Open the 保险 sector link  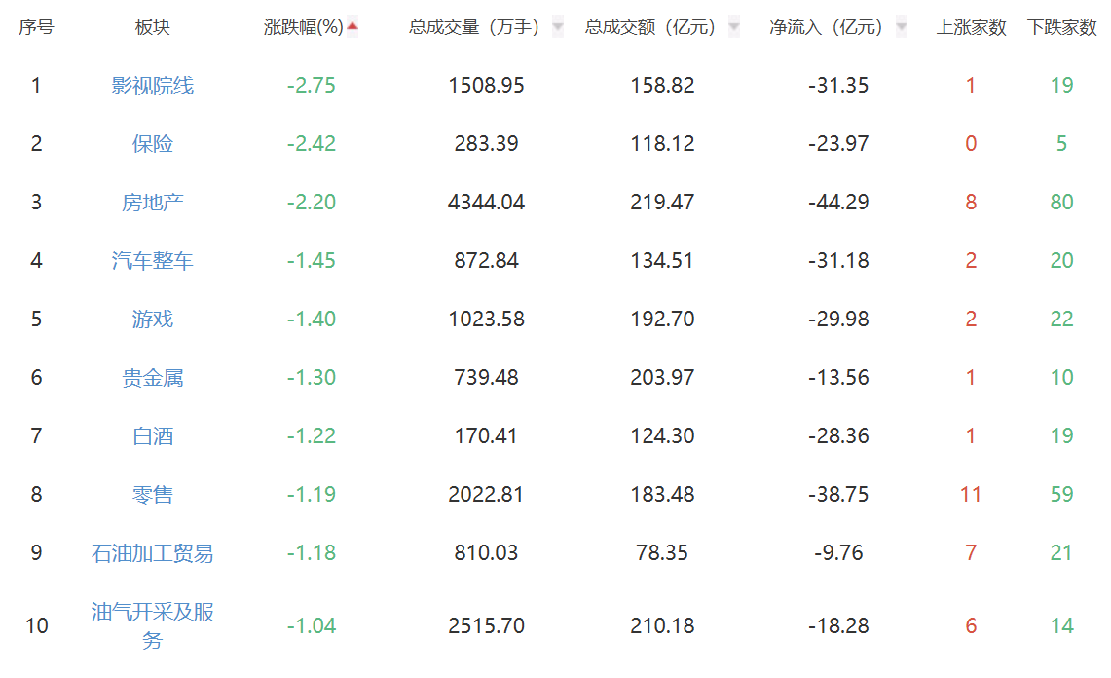pos(153,144)
